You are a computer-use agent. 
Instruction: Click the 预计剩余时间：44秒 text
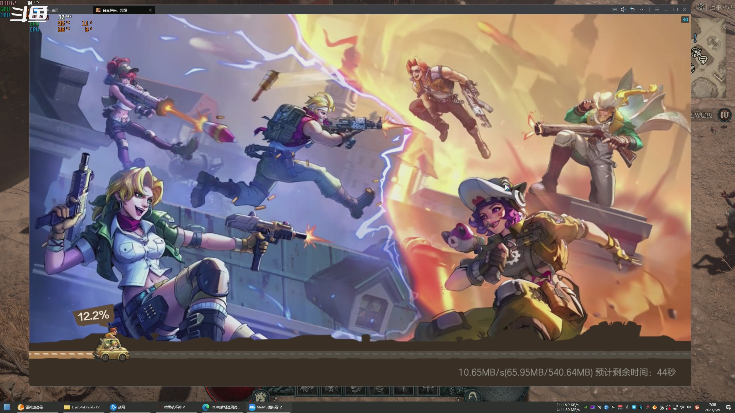point(635,372)
